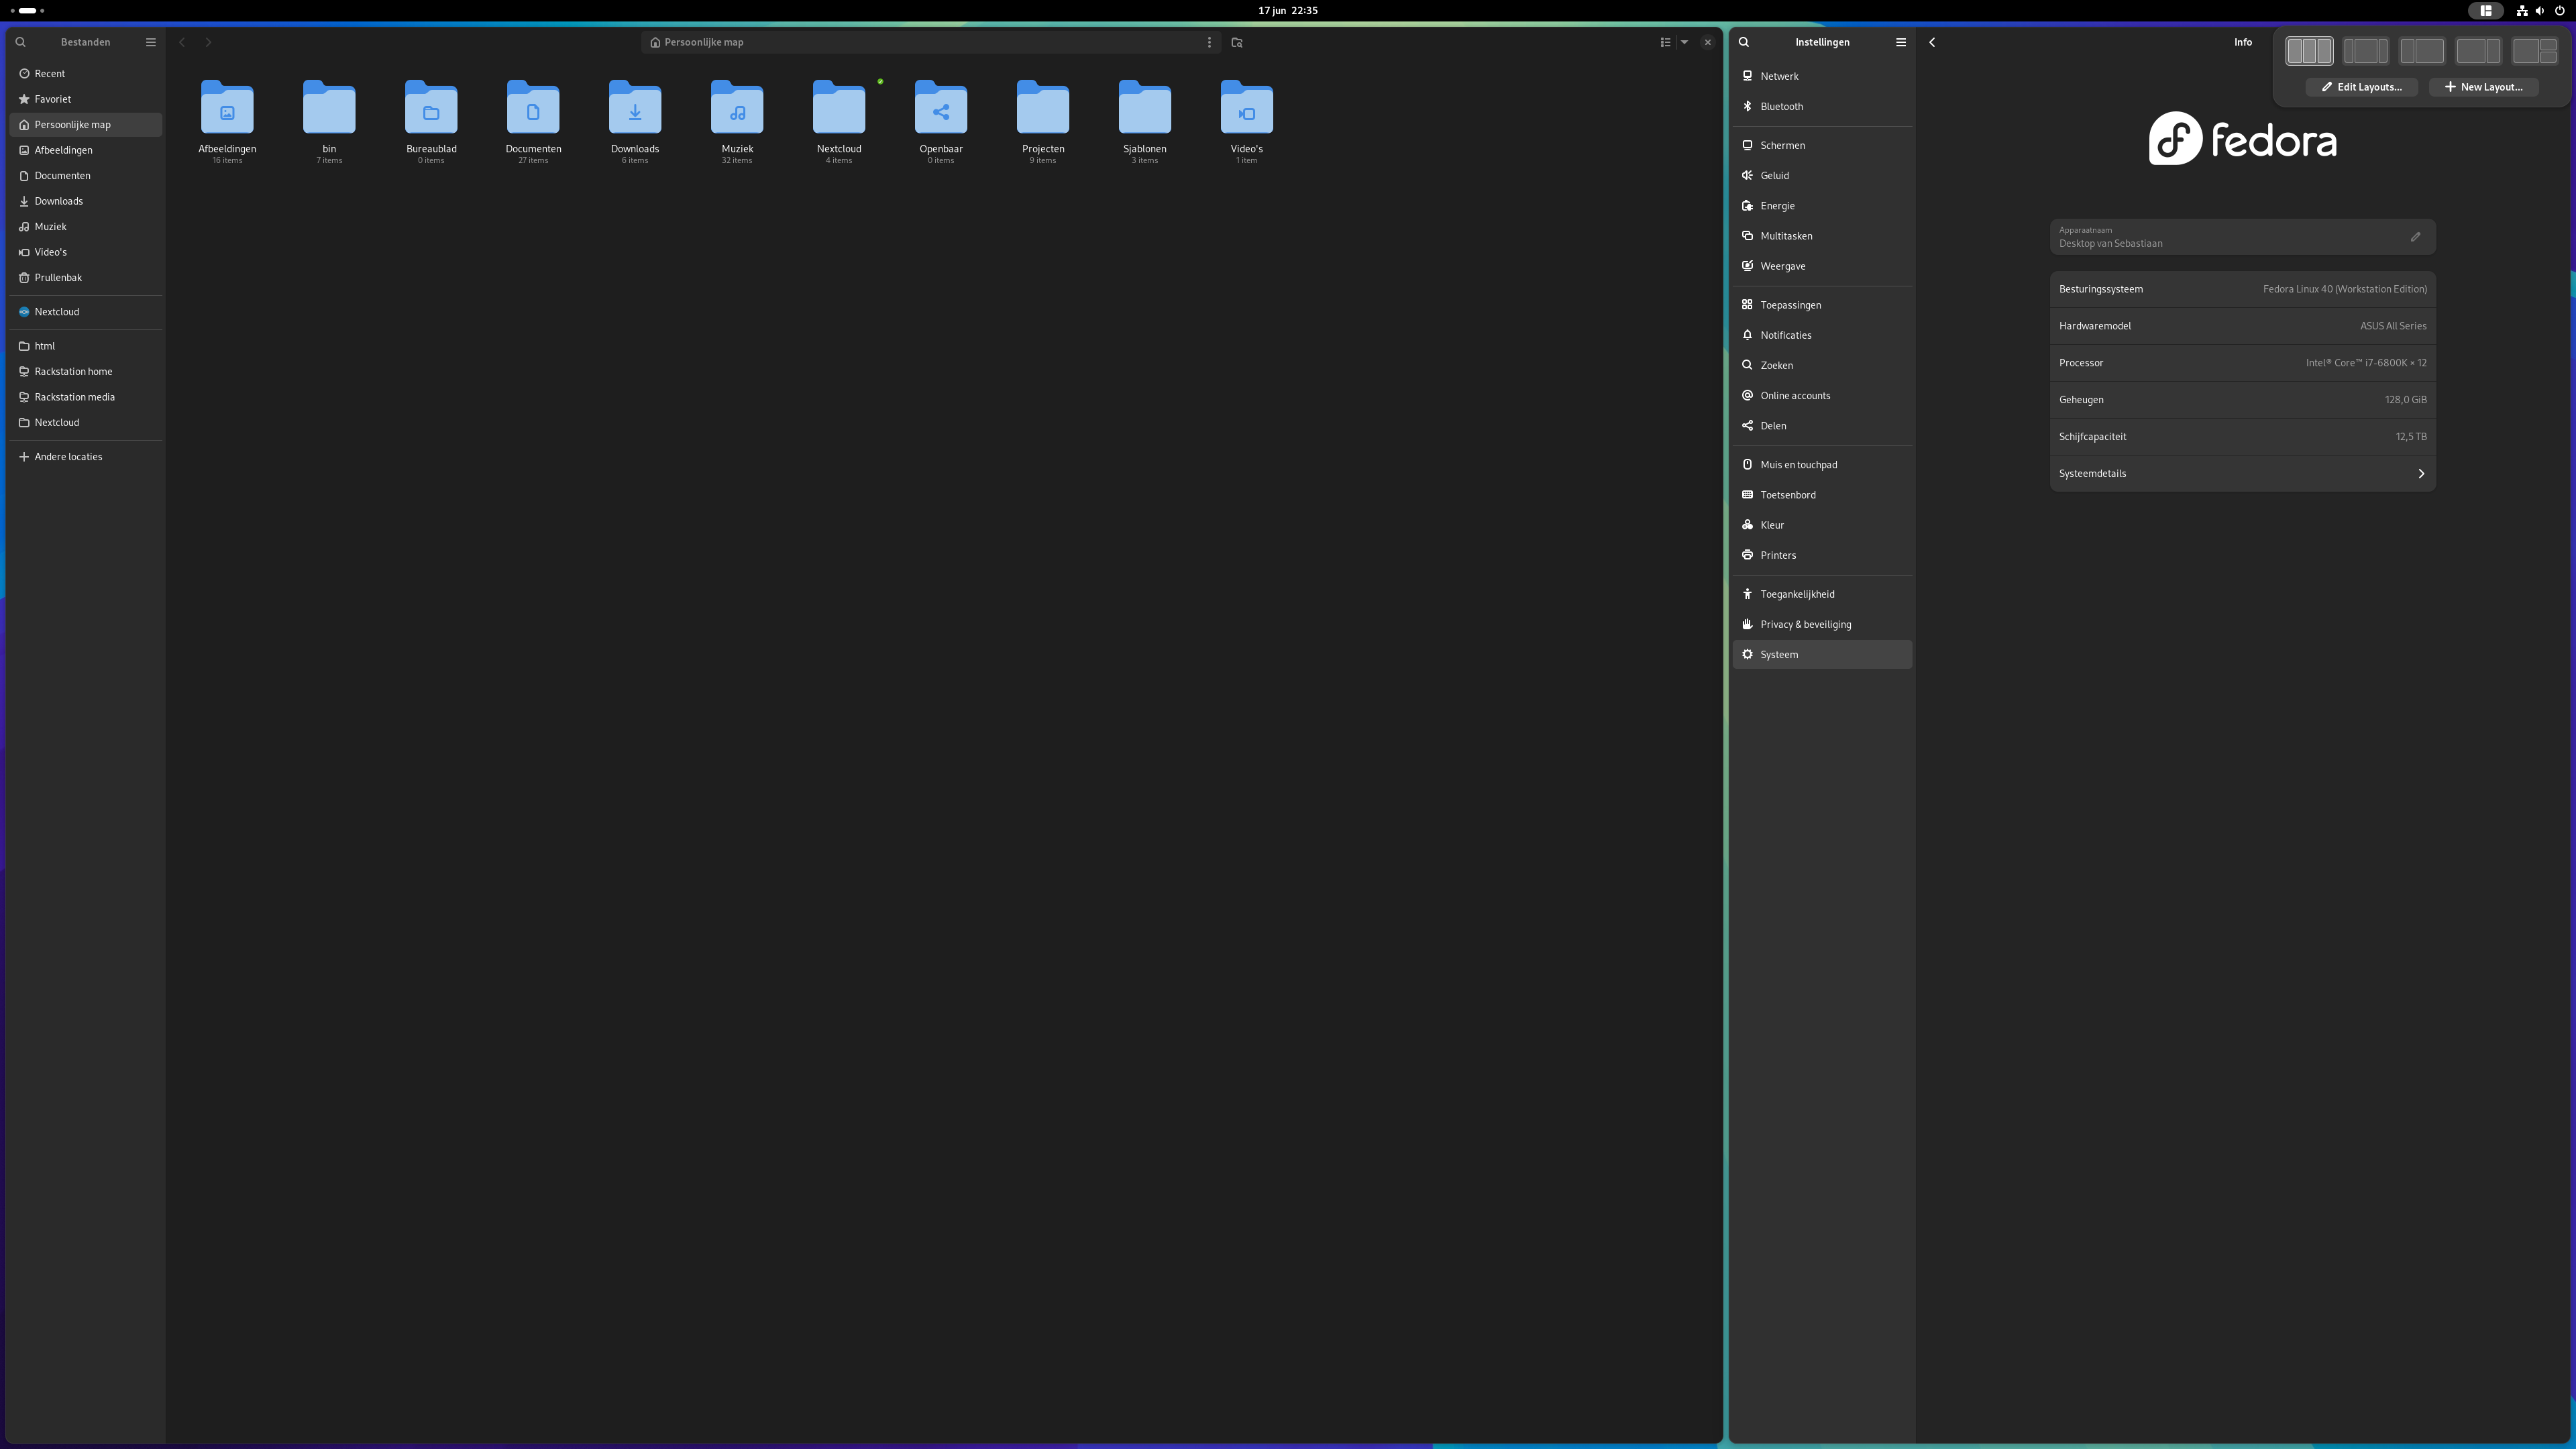Select Downloads in the Bestanden sidebar
Screen dimensions: 2576x1449
86,201
